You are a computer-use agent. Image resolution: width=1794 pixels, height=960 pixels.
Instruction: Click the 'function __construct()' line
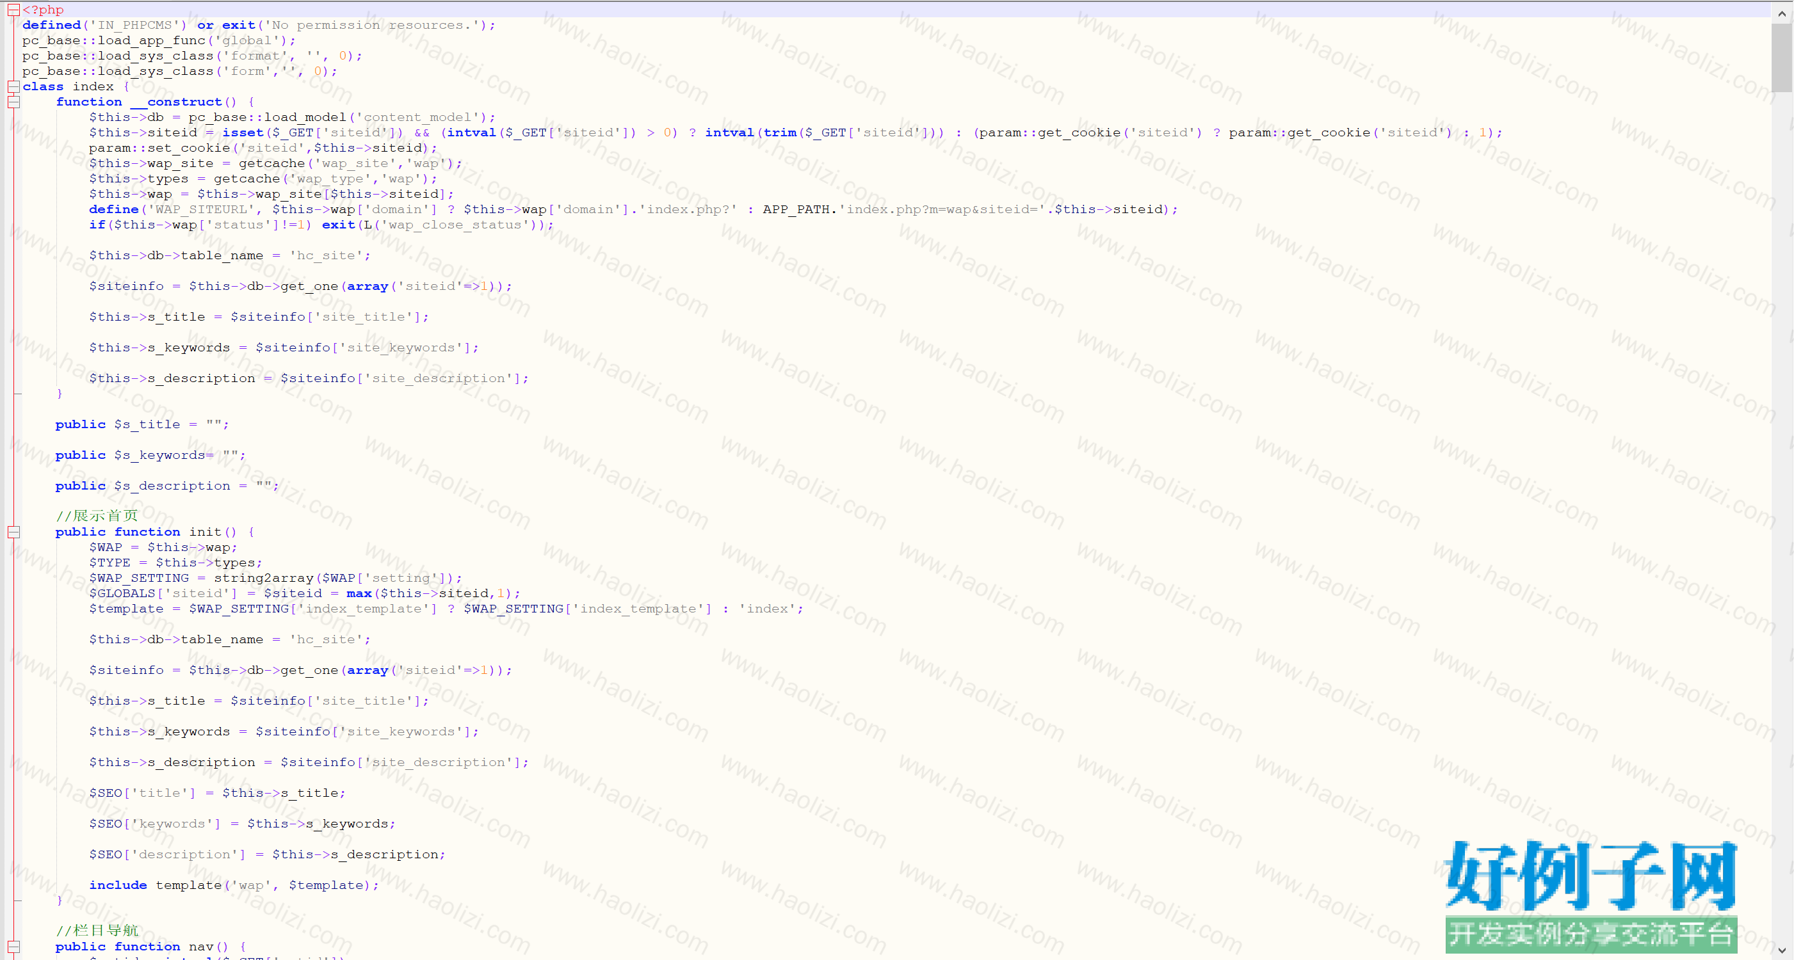point(156,102)
